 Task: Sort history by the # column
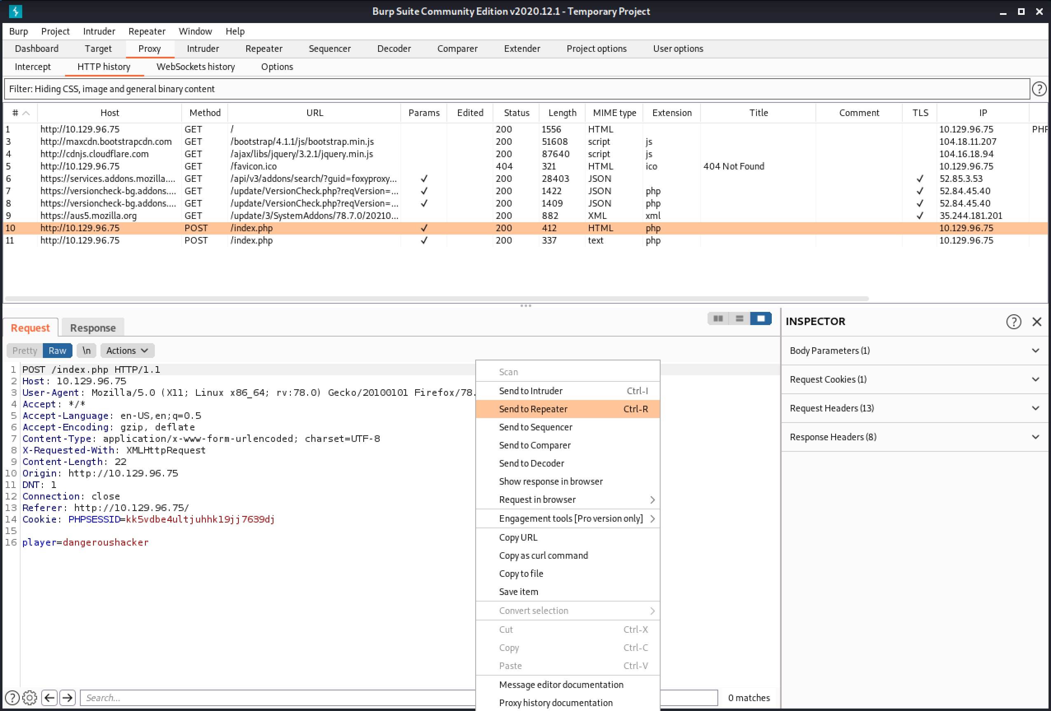(20, 113)
